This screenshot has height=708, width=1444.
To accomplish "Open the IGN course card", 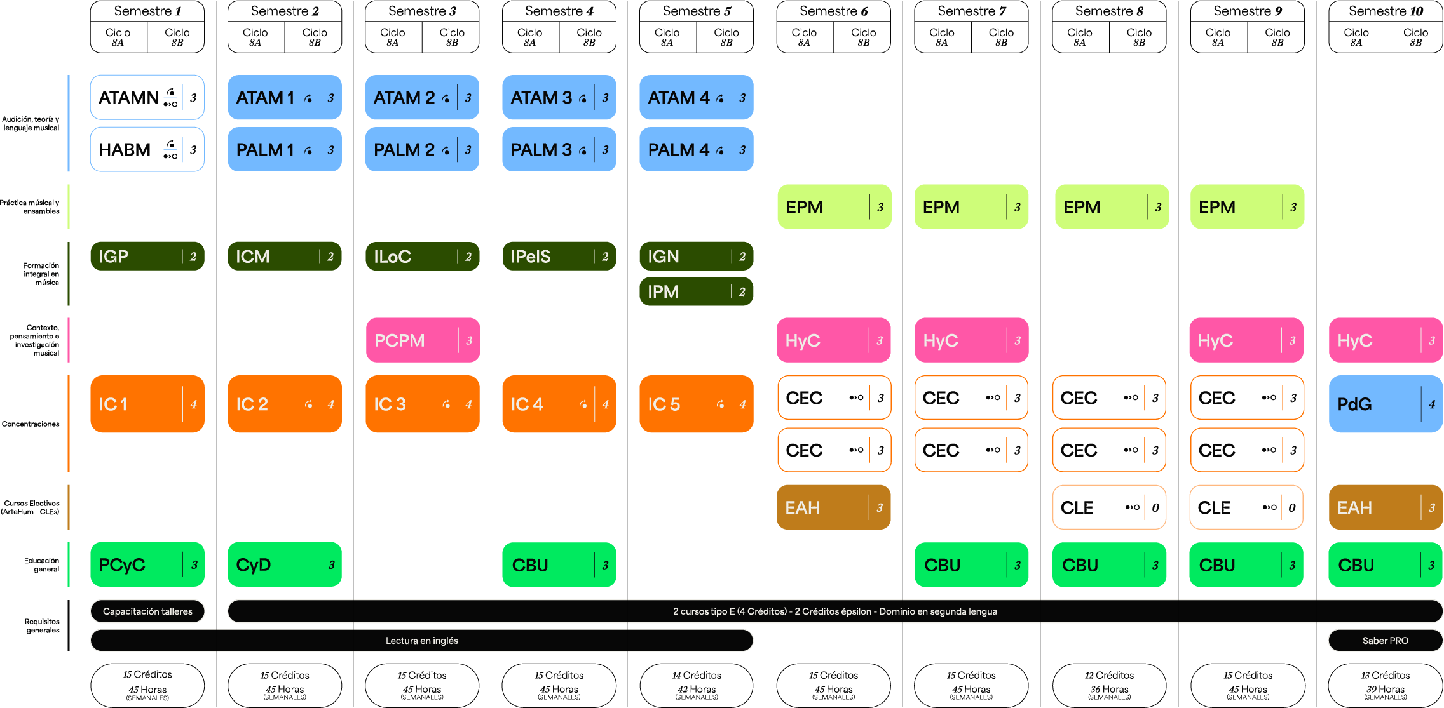I will pyautogui.click(x=697, y=257).
